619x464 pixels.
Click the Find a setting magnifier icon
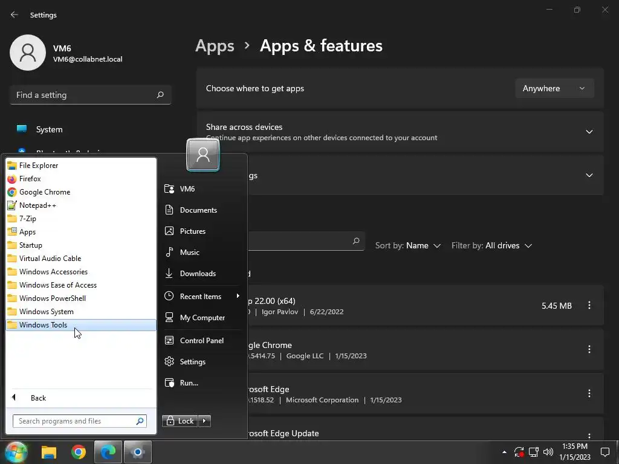(160, 95)
